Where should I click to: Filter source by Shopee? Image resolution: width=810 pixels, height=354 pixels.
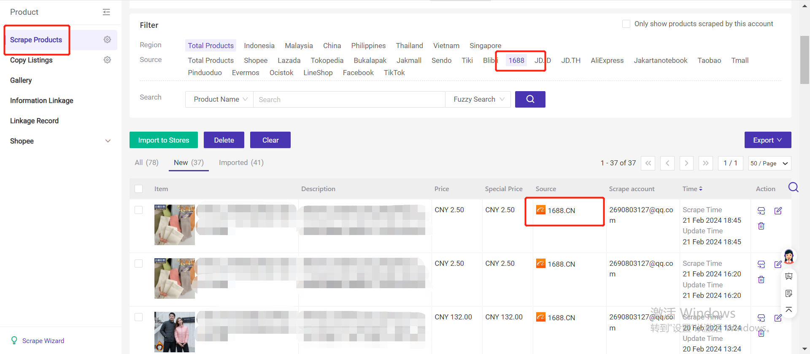click(x=256, y=60)
